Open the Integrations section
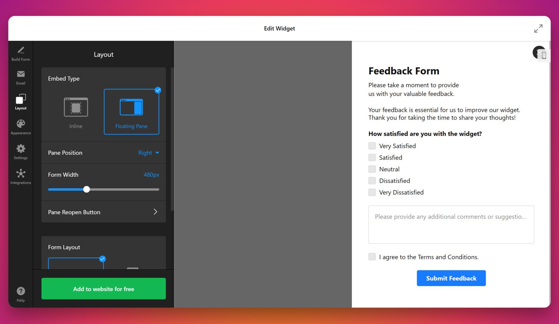This screenshot has height=324, width=559. [x=21, y=177]
